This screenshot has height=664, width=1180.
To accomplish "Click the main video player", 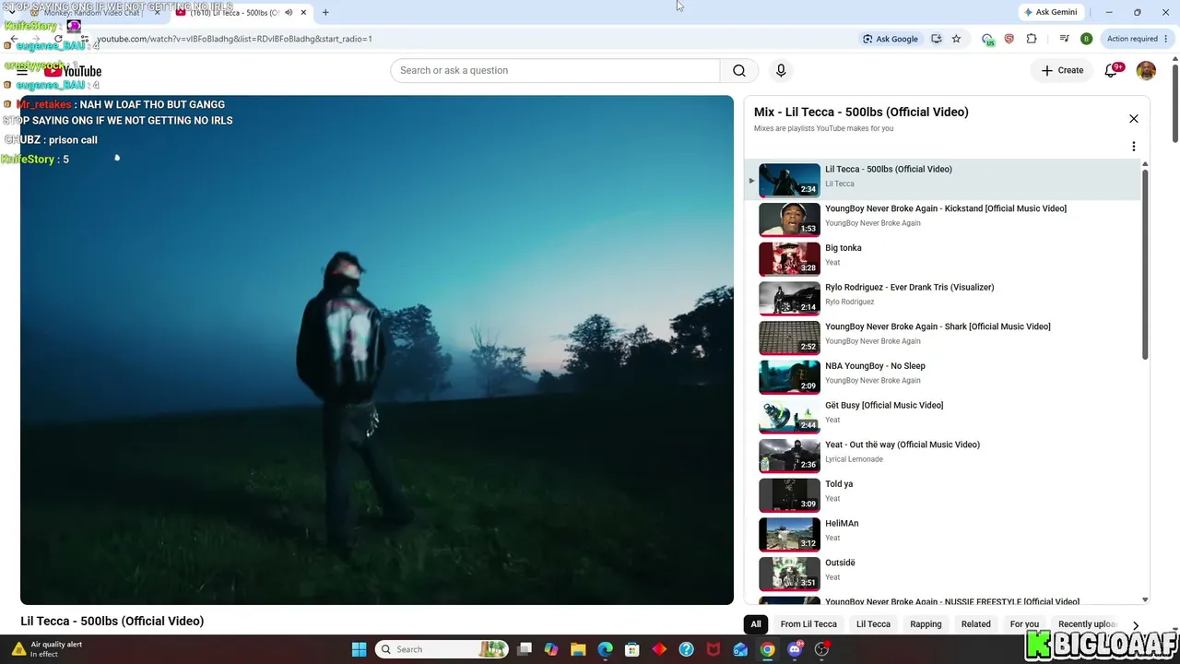I will 377,350.
